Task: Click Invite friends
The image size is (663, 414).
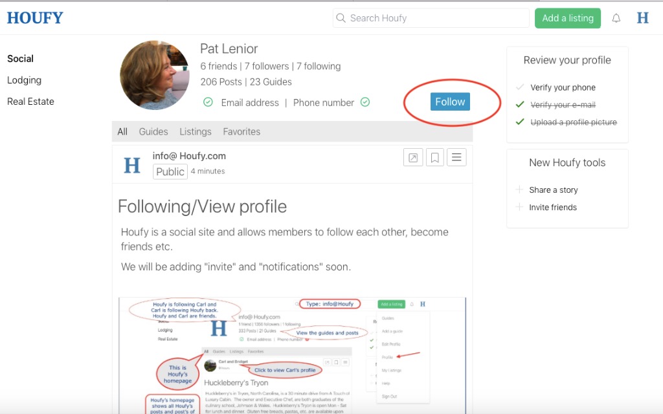Action: pyautogui.click(x=553, y=208)
